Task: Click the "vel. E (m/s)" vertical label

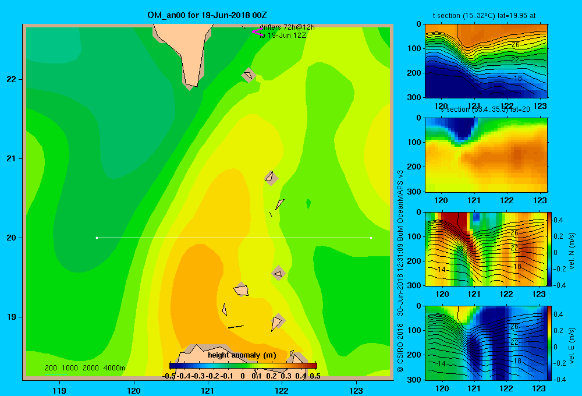Action: pyautogui.click(x=572, y=345)
